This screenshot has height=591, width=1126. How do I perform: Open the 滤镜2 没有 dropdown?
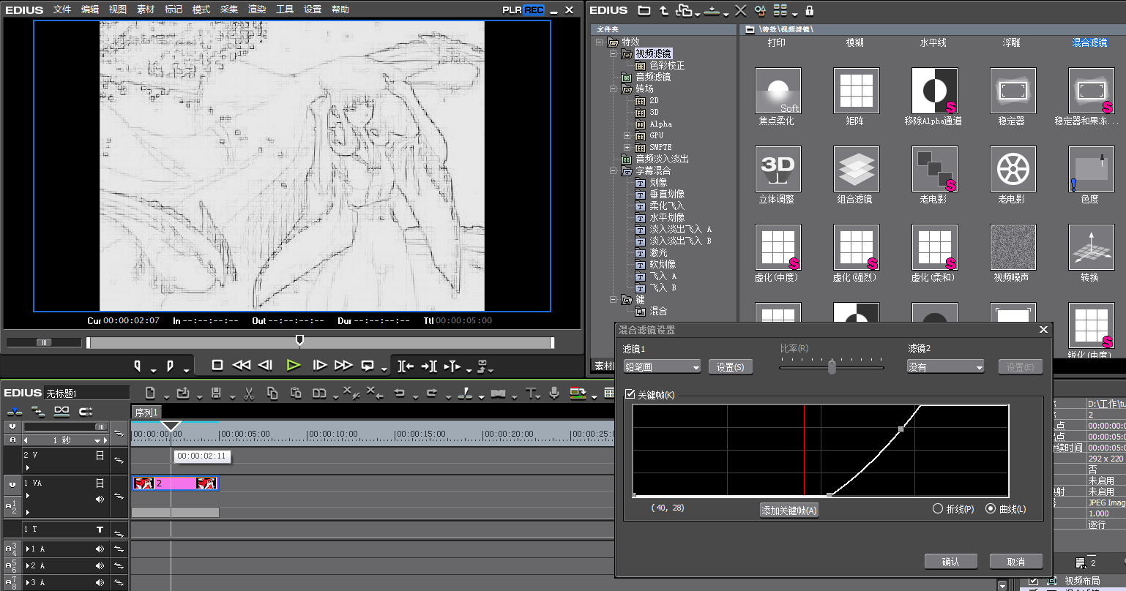pyautogui.click(x=945, y=367)
